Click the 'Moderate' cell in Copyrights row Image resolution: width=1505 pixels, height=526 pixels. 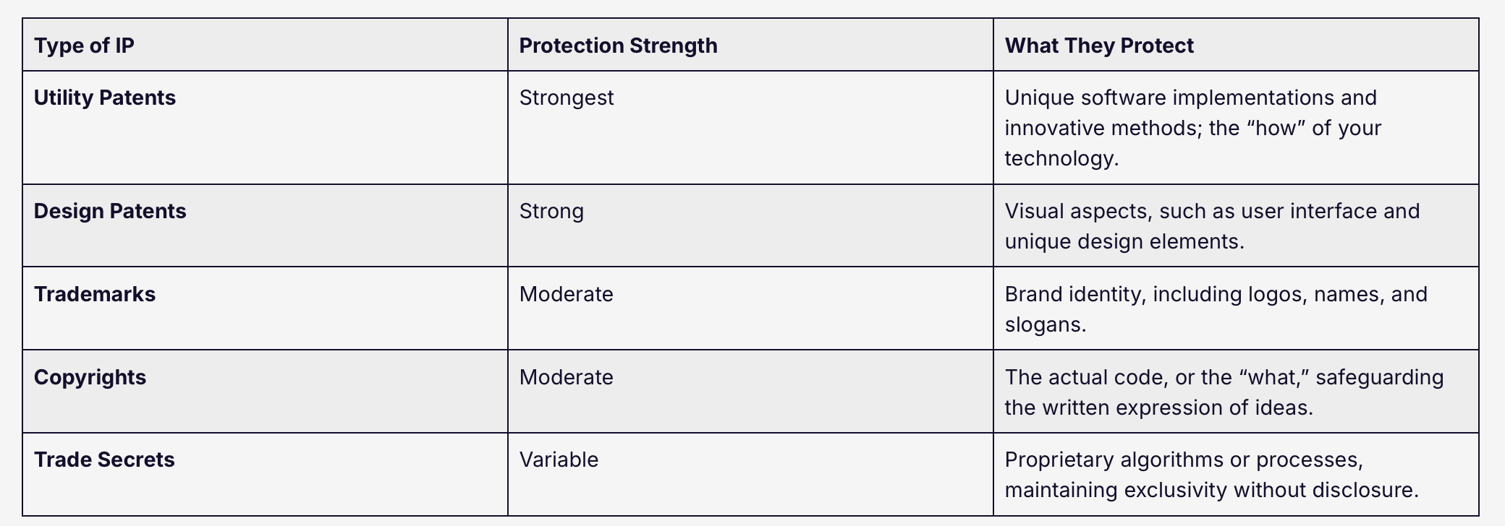click(567, 377)
